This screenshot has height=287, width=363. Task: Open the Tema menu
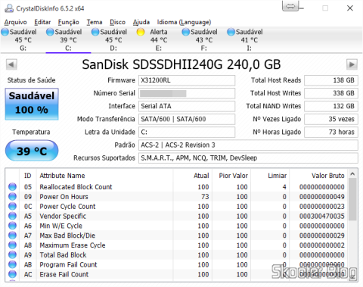(95, 22)
